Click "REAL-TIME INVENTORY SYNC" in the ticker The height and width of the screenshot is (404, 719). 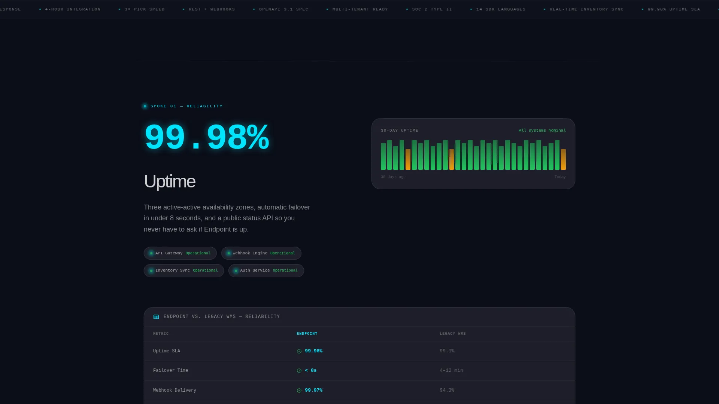587,9
